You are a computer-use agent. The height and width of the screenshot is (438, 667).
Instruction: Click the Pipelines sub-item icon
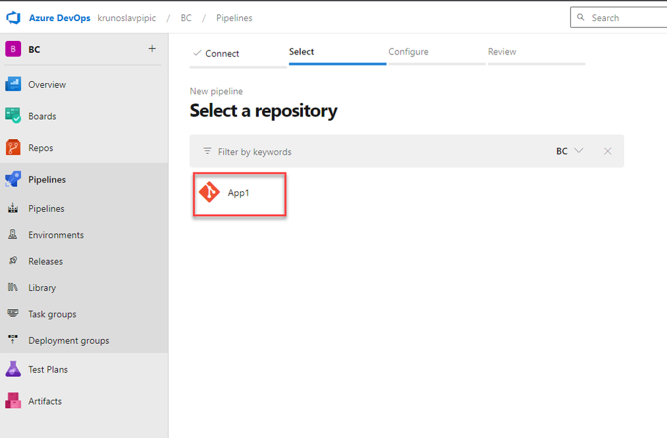click(x=13, y=208)
